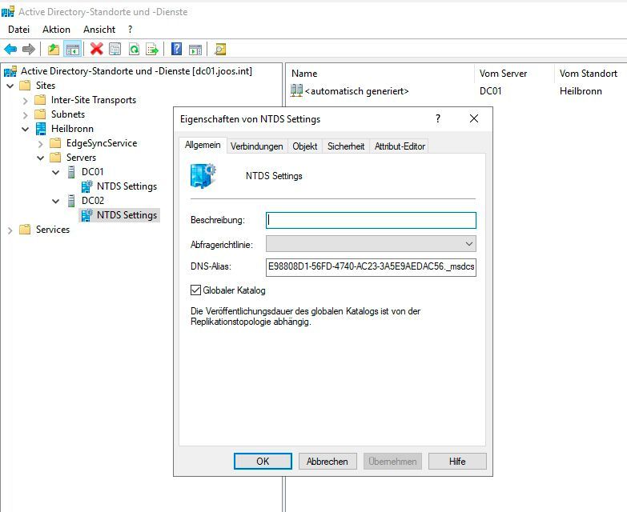Screen dimensions: 627x512
Task: Click the DC01 cell in Vom Server column
Action: tap(490, 91)
